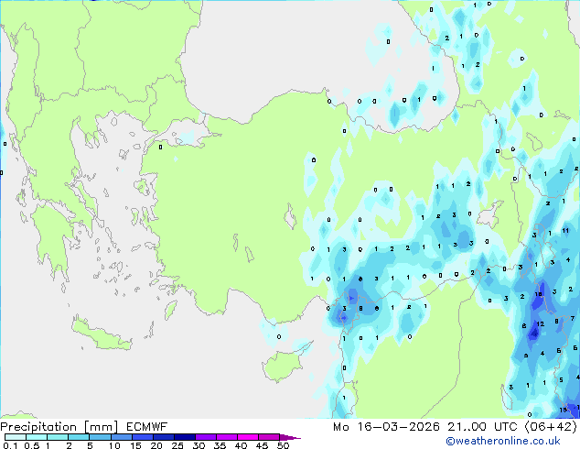Click the 2–5 mm legend color swatch
Screen dimensions: 580x449
coord(79,437)
